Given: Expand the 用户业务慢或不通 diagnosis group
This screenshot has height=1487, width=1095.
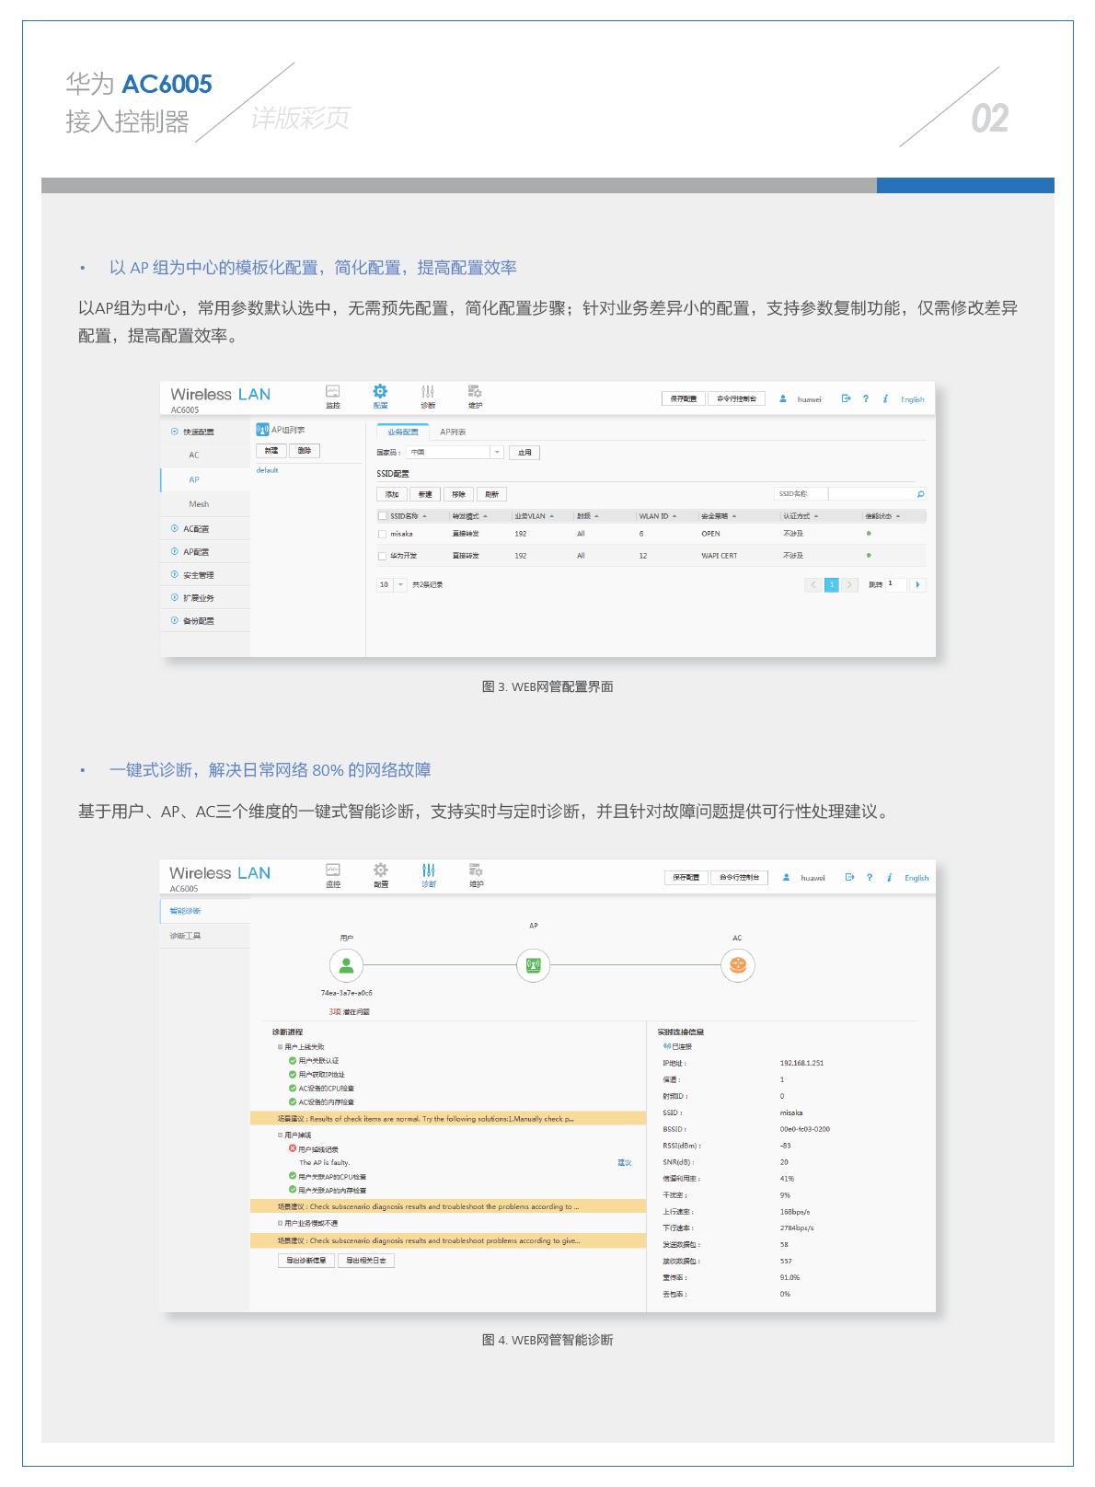Looking at the screenshot, I should tap(281, 1223).
